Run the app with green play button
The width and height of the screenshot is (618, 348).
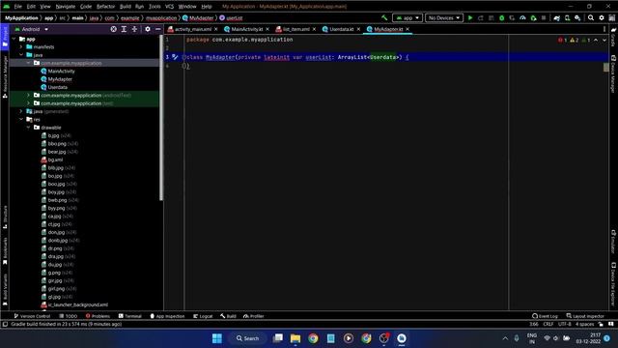(x=470, y=17)
